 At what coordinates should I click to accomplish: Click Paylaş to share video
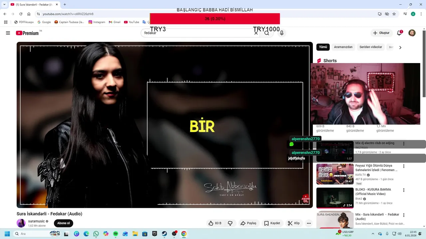[x=249, y=223]
